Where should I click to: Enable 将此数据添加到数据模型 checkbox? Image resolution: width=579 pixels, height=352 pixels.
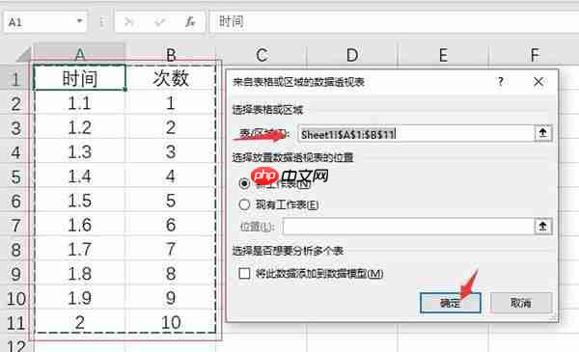pyautogui.click(x=244, y=274)
